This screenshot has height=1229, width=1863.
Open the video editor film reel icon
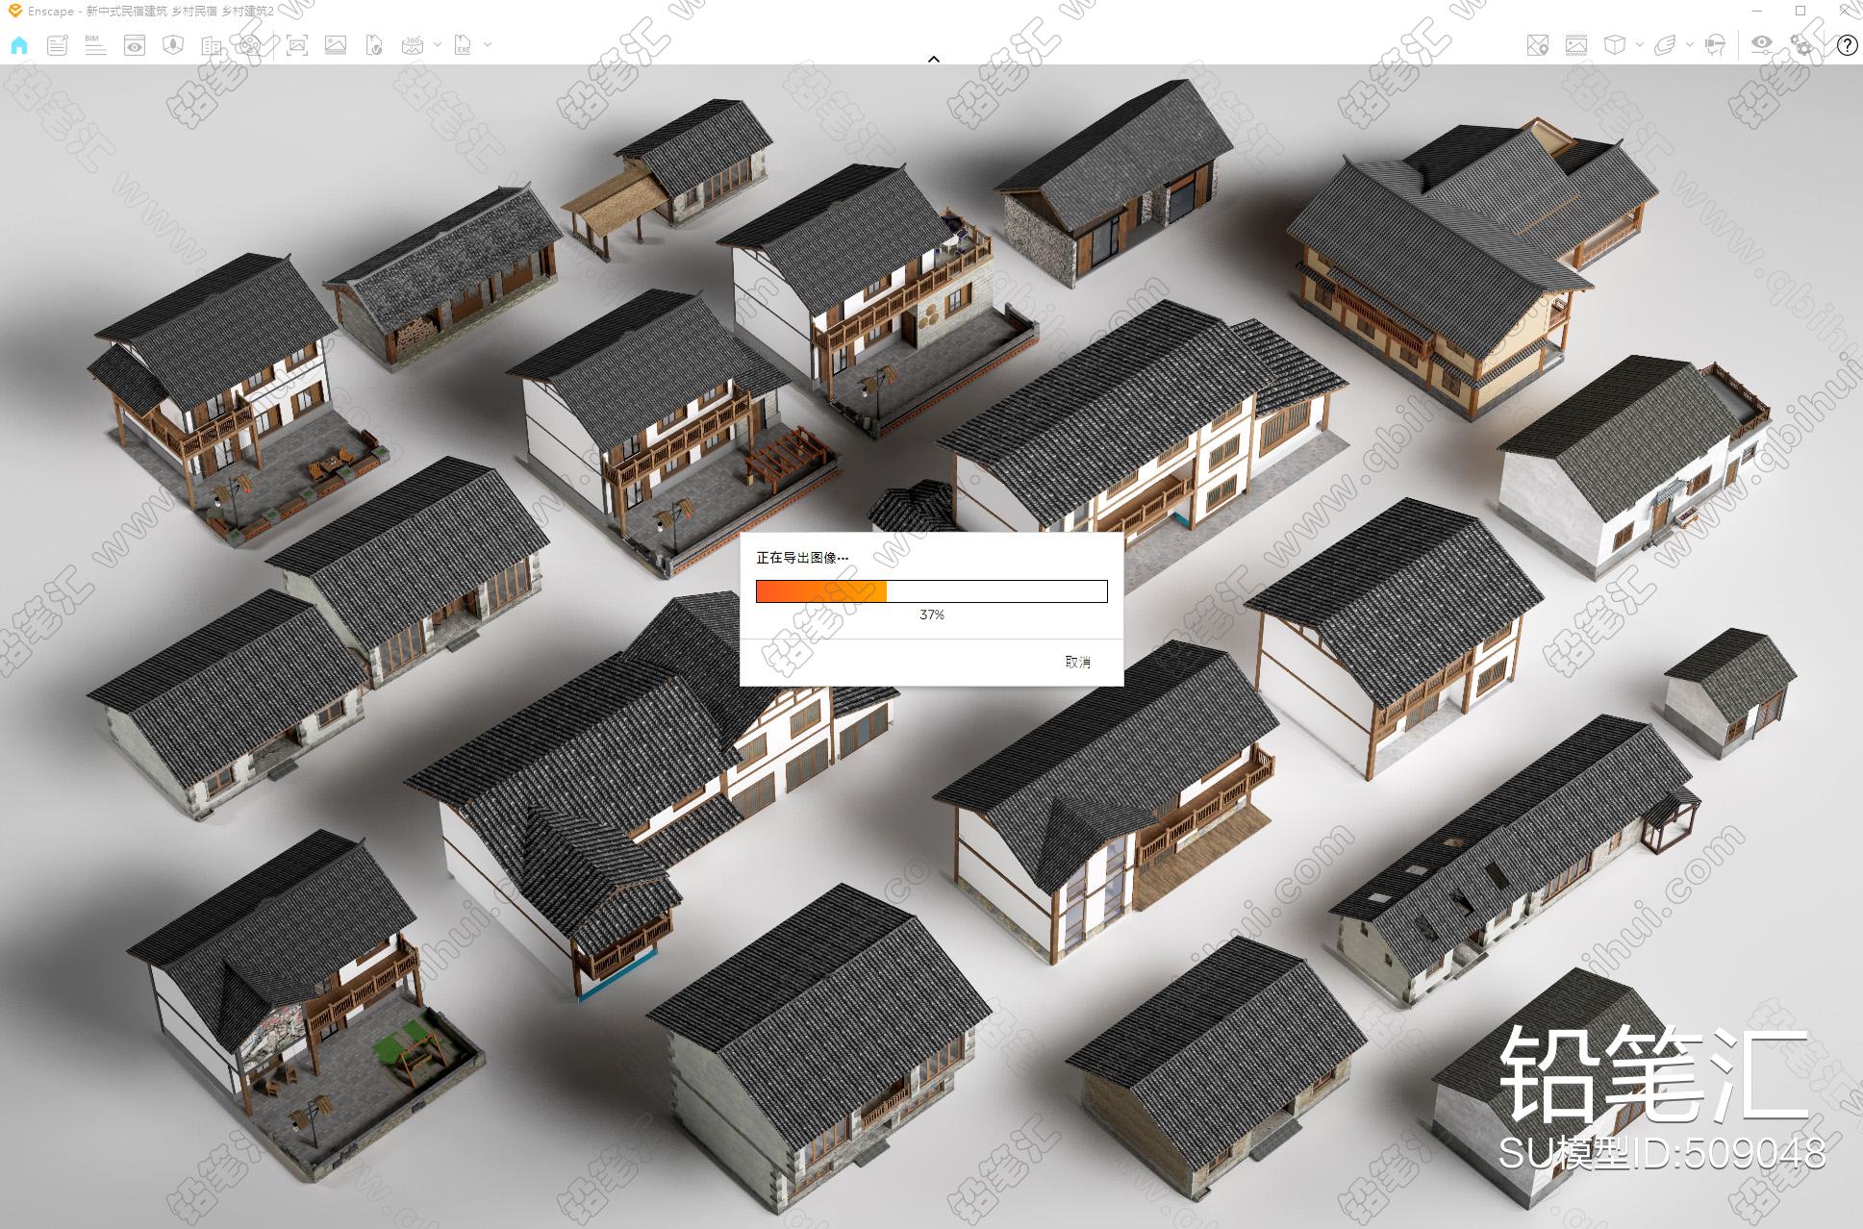pos(250,45)
